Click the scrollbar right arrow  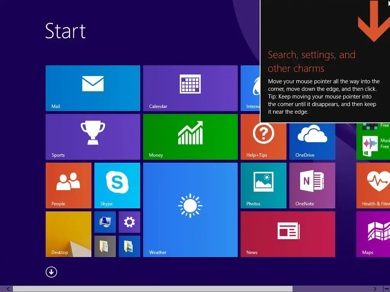375,289
